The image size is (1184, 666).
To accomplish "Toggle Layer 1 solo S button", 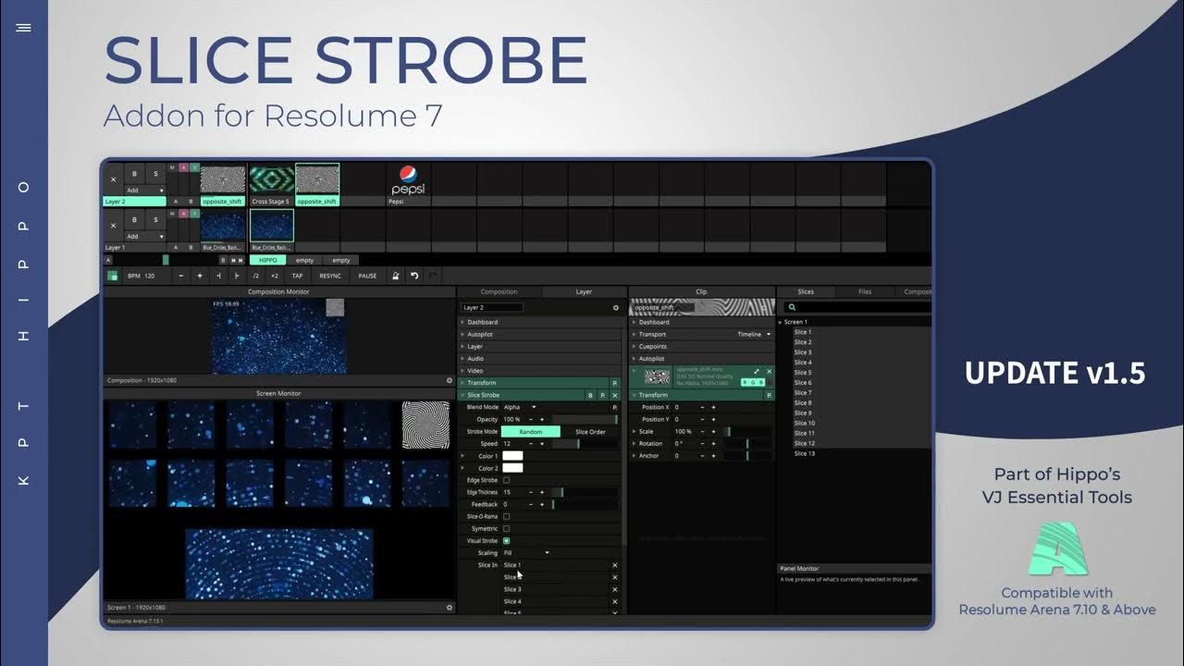I will coord(155,219).
